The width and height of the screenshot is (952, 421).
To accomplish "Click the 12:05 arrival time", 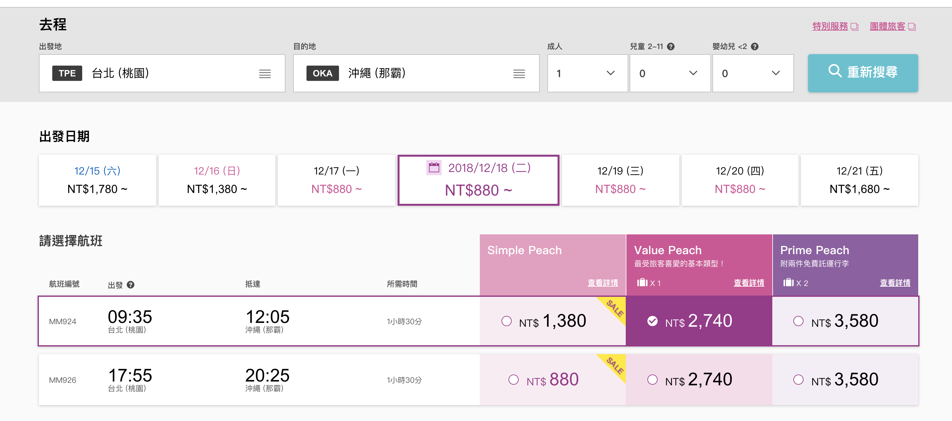I will (267, 317).
